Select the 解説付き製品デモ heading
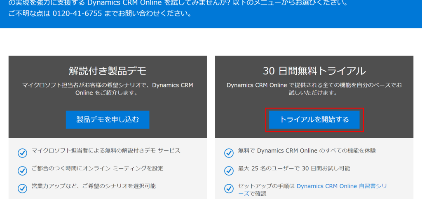 108,71
